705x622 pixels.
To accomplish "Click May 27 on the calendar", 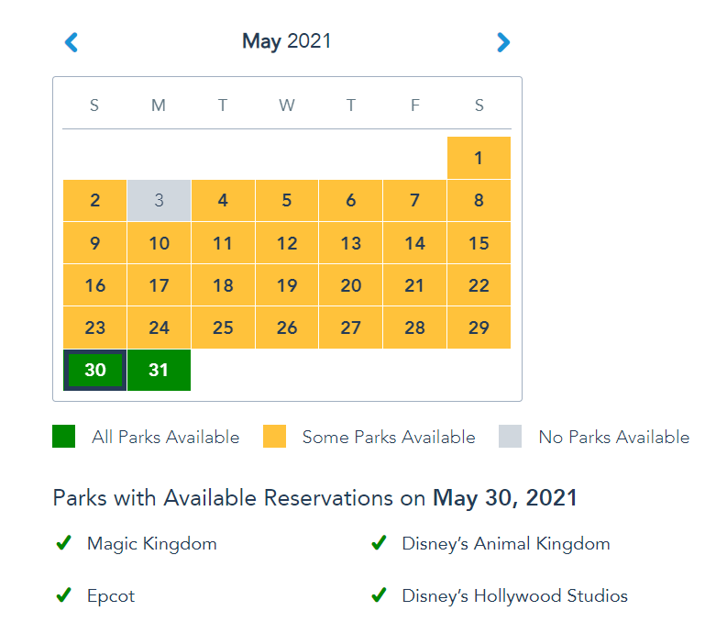I will tap(351, 328).
